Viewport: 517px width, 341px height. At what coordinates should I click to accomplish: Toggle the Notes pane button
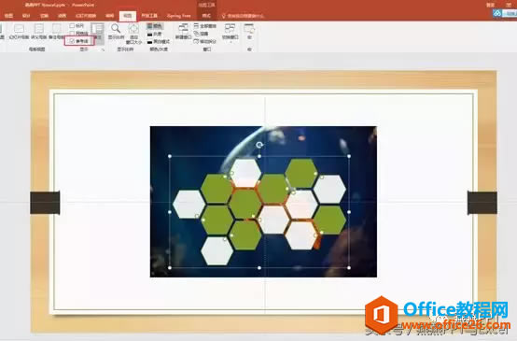98,34
